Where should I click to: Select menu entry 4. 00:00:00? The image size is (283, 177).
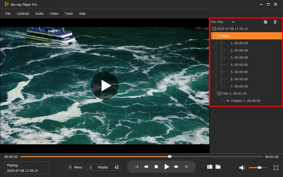tap(239, 65)
